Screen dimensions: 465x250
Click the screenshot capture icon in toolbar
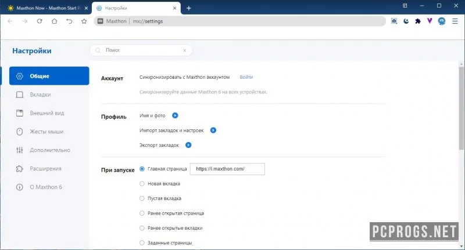[x=394, y=21]
